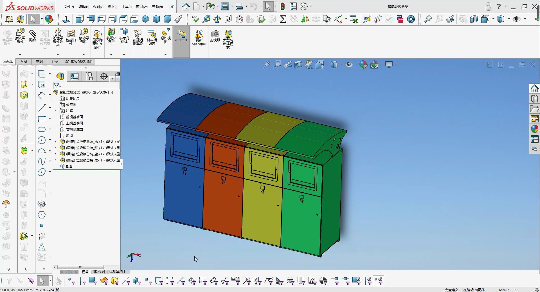Image resolution: width=540 pixels, height=292 pixels.
Task: Click the 材料明细表 (Bill of Materials) icon
Action: click(152, 36)
